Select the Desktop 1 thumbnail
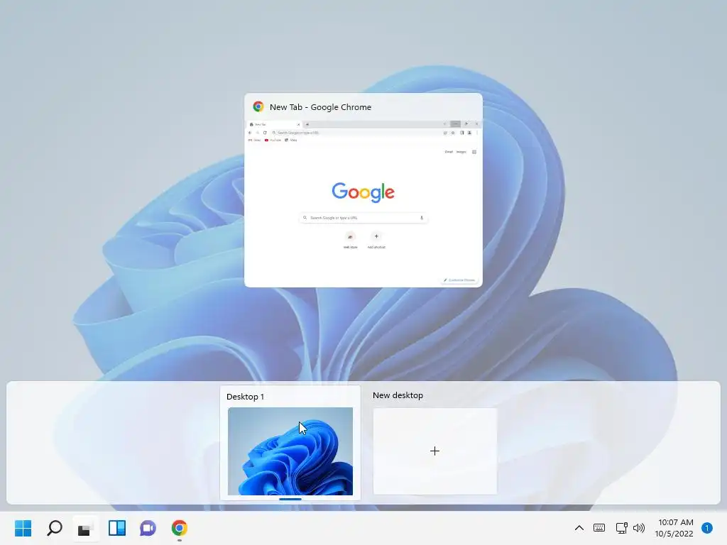Image resolution: width=727 pixels, height=545 pixels. [290, 451]
